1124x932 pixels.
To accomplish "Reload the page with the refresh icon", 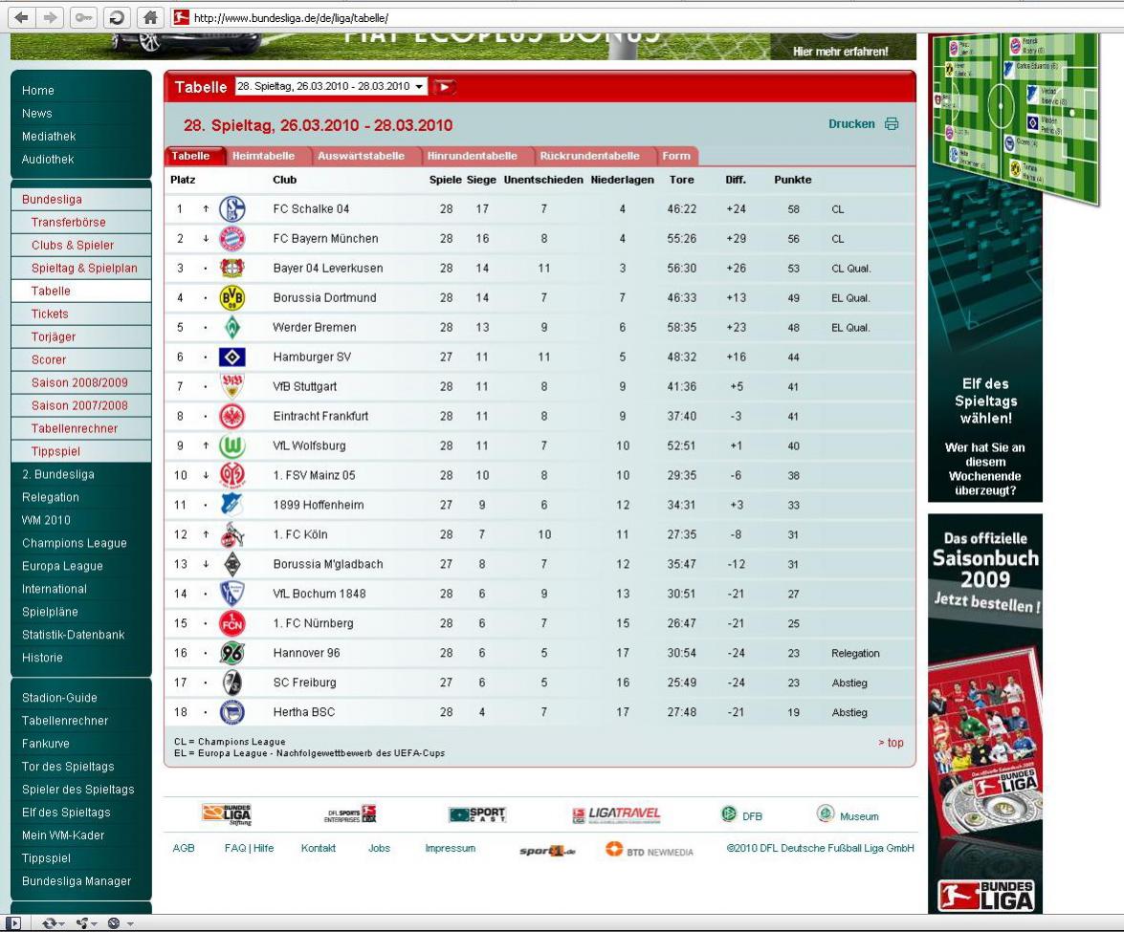I will [117, 17].
